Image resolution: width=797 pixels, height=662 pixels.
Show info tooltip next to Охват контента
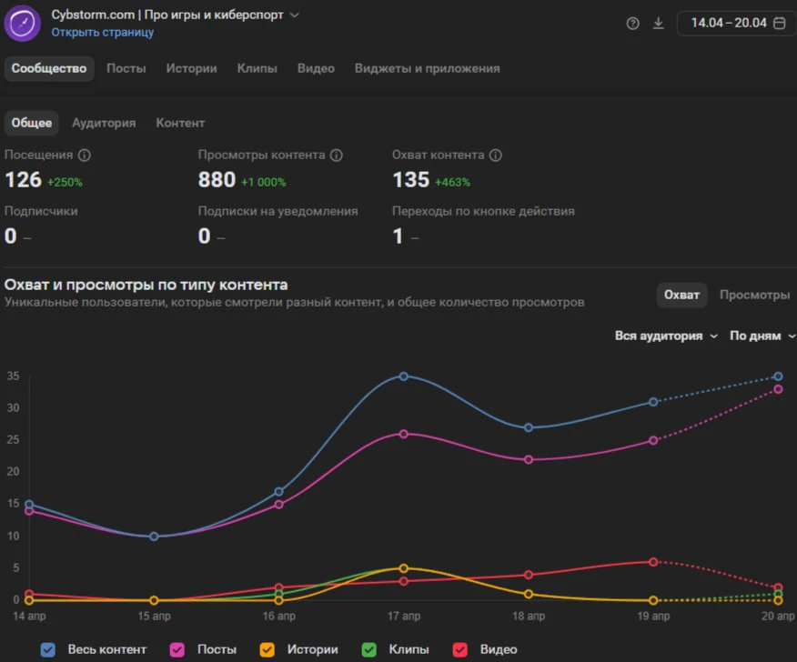(x=496, y=155)
